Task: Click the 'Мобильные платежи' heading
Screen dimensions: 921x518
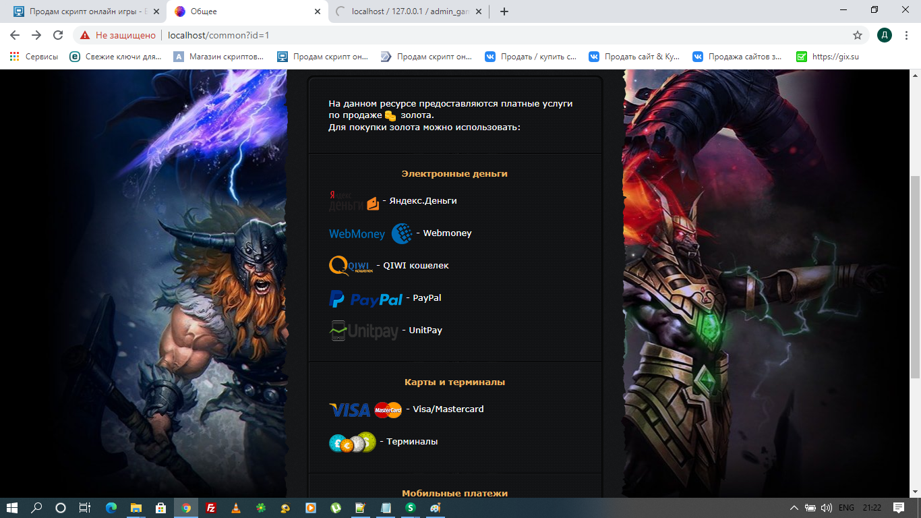Action: pos(454,494)
